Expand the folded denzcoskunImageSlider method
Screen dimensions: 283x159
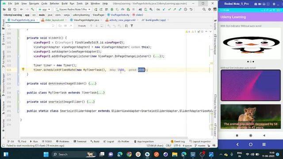(92, 83)
